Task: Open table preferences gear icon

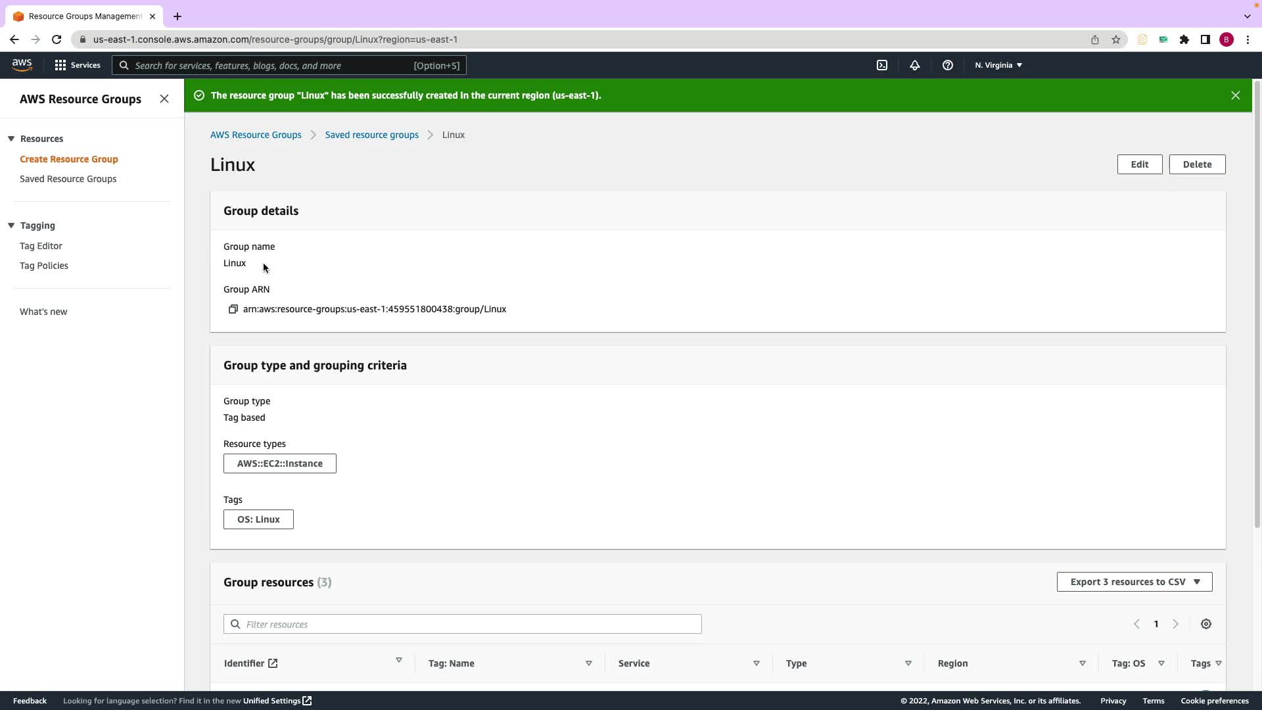Action: (1205, 624)
